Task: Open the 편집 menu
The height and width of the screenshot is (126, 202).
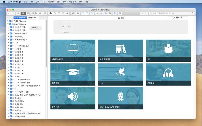Action: [x=25, y=2]
